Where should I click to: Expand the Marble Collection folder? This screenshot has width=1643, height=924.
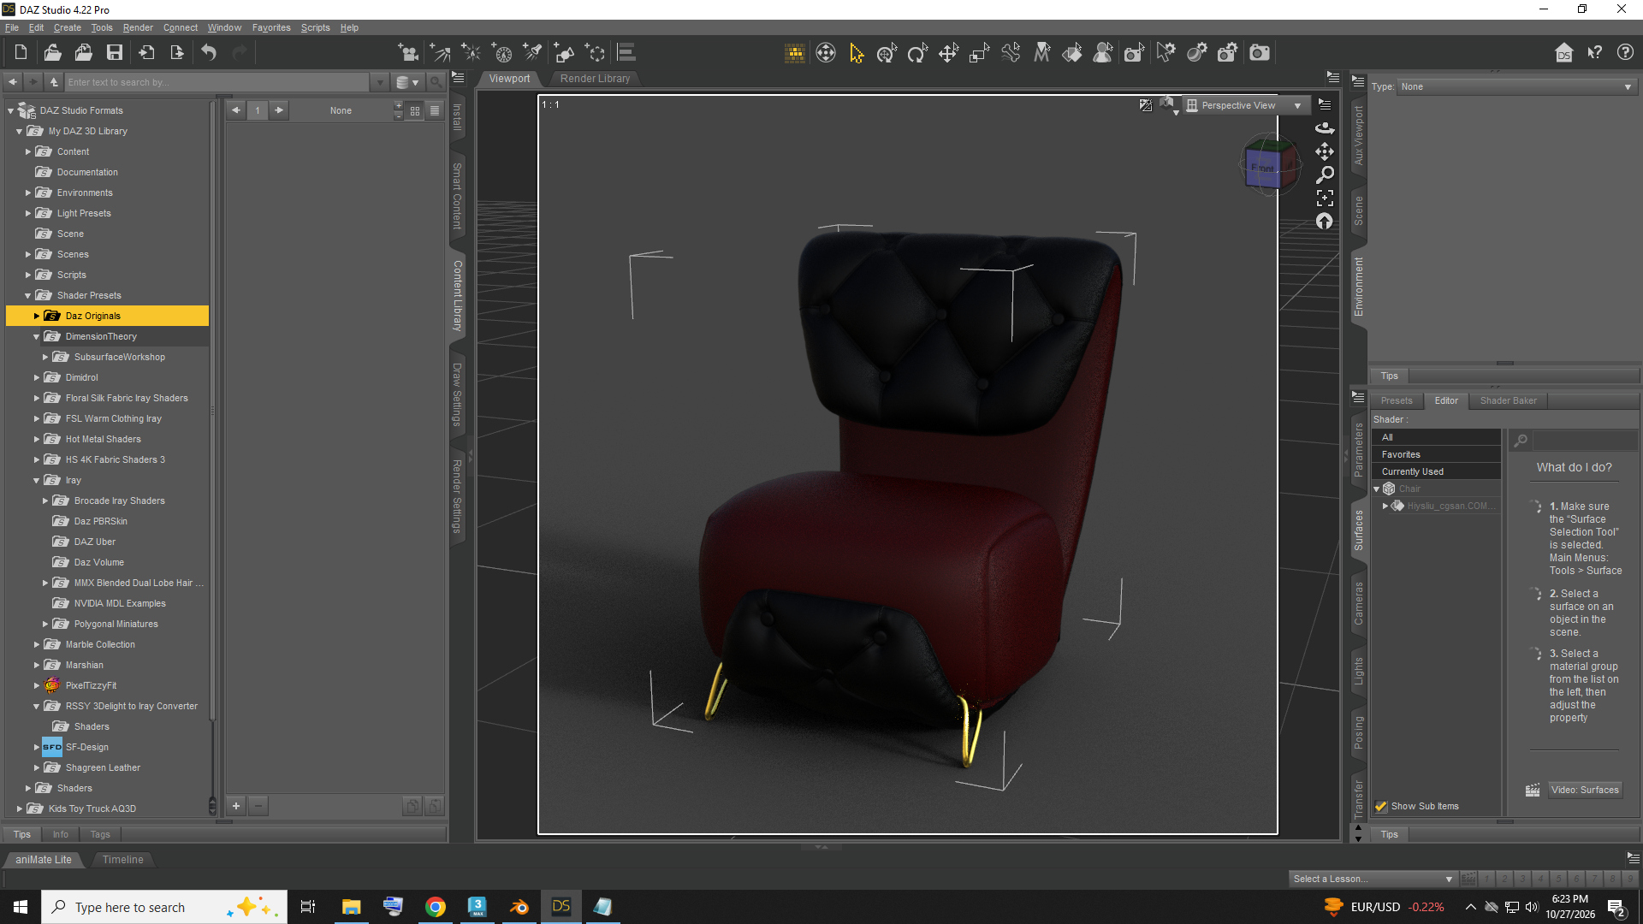pyautogui.click(x=37, y=644)
